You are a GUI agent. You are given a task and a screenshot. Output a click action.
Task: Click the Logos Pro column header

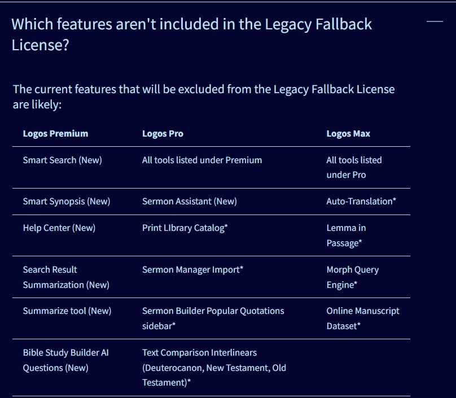coord(163,134)
